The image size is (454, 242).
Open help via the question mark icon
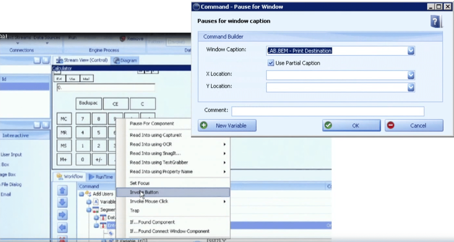435,21
